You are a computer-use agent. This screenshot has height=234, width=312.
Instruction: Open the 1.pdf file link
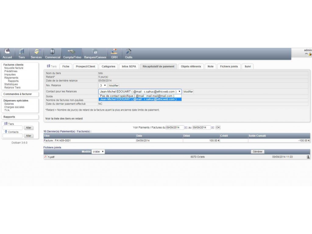[51, 157]
